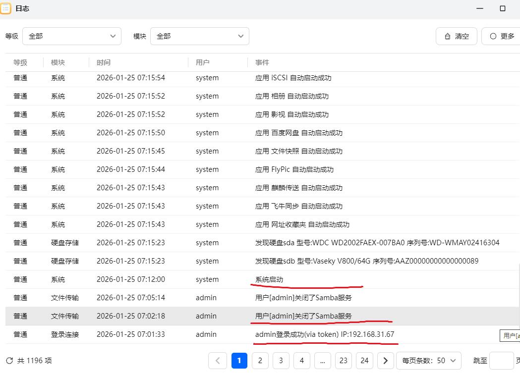Open the 模块 module filter dropdown

[x=199, y=36]
